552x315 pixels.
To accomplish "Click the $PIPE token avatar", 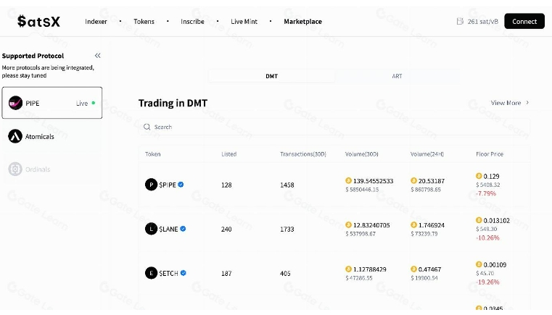I will [x=151, y=185].
